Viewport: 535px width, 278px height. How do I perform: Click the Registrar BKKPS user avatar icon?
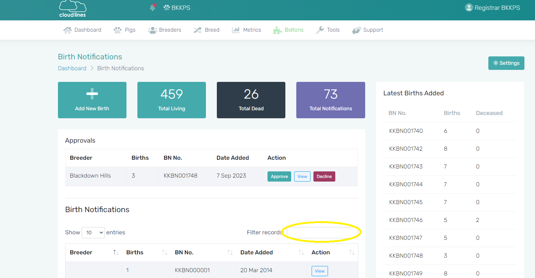point(469,8)
